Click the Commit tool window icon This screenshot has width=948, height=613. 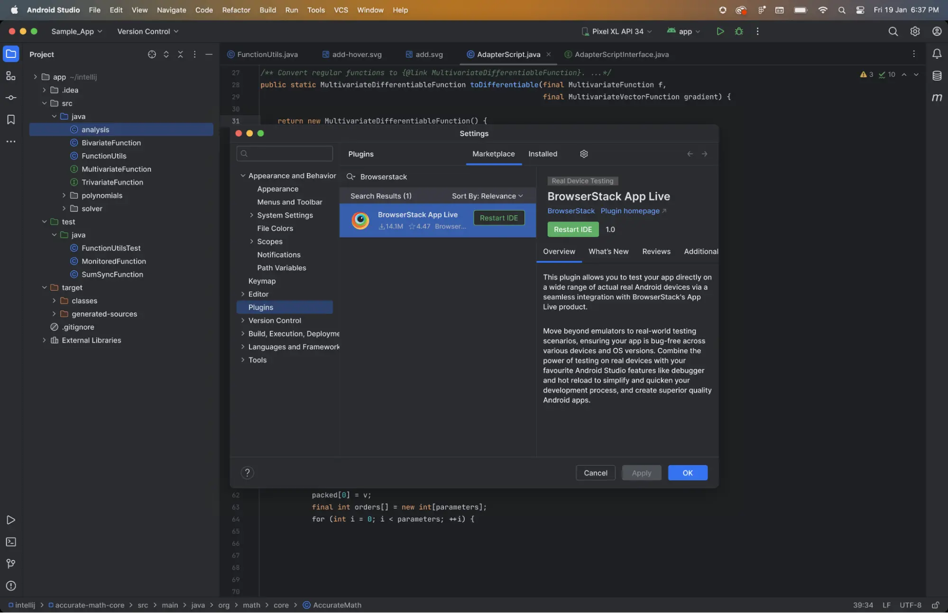(x=10, y=98)
